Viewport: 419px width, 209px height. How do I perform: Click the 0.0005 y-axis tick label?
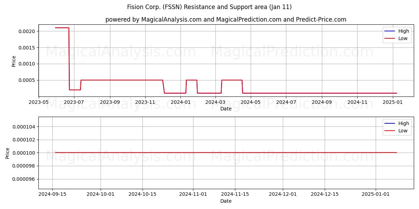(27, 80)
